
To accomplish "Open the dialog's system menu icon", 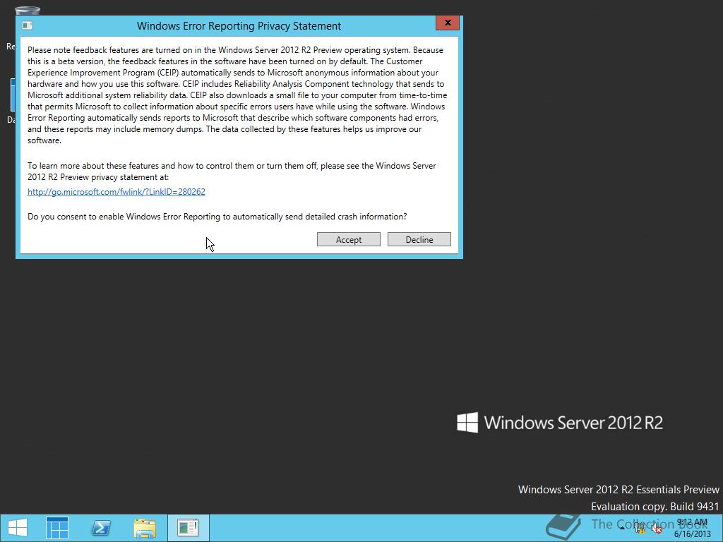I will (x=28, y=25).
